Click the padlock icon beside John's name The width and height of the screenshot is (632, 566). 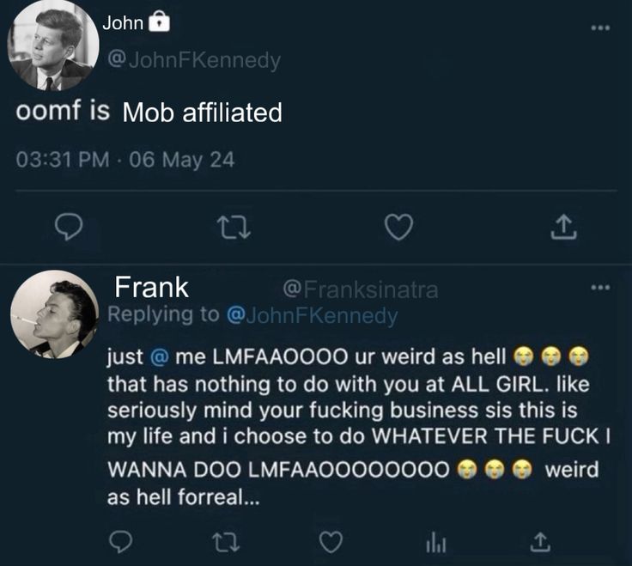click(x=160, y=22)
